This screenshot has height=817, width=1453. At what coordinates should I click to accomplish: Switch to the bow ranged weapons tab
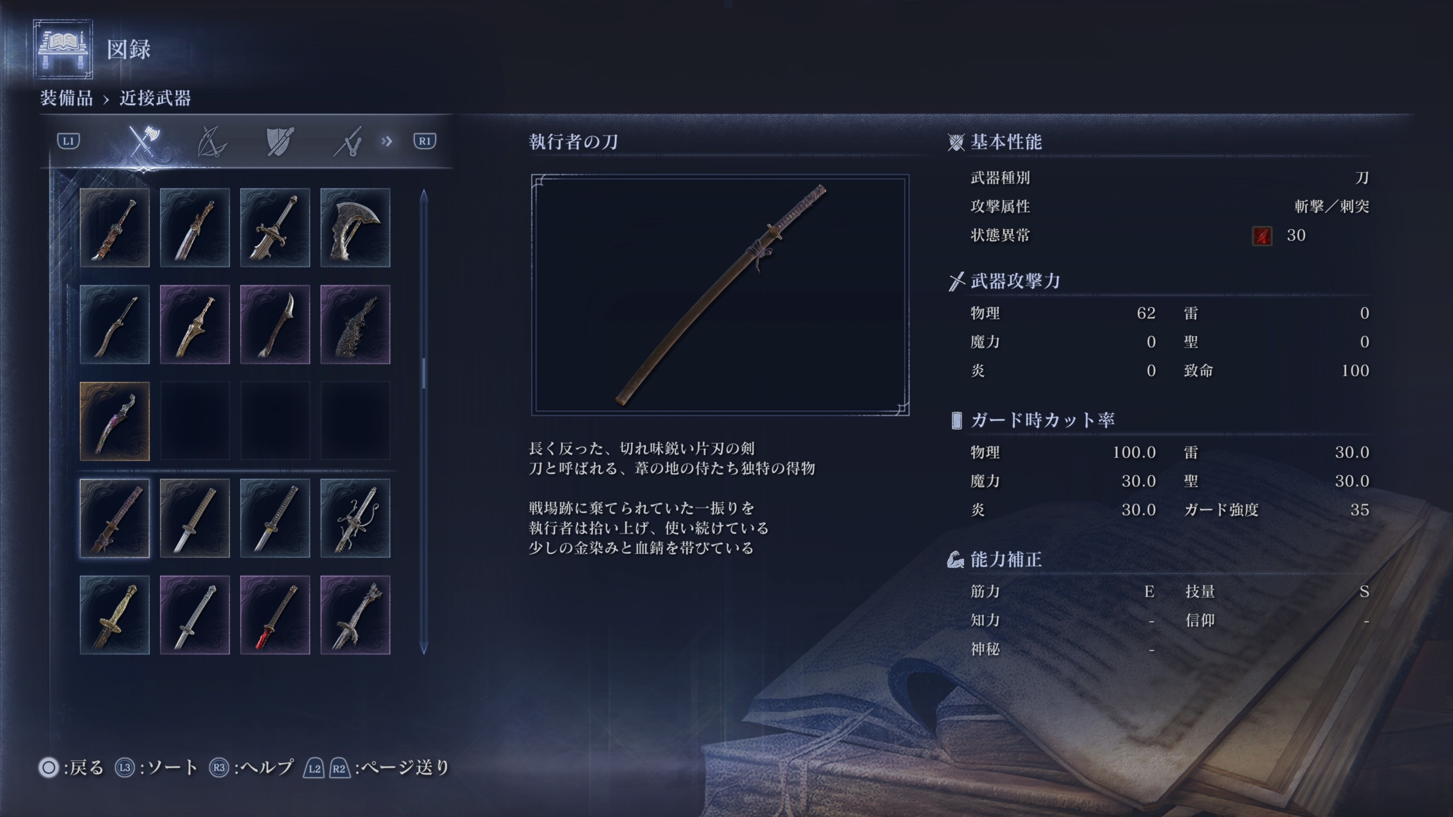point(212,141)
